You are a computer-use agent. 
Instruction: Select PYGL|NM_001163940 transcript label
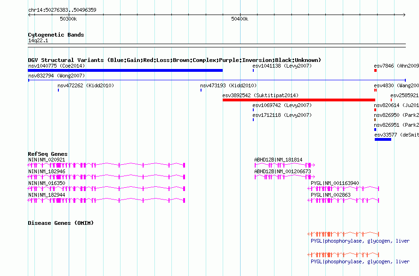point(335,183)
